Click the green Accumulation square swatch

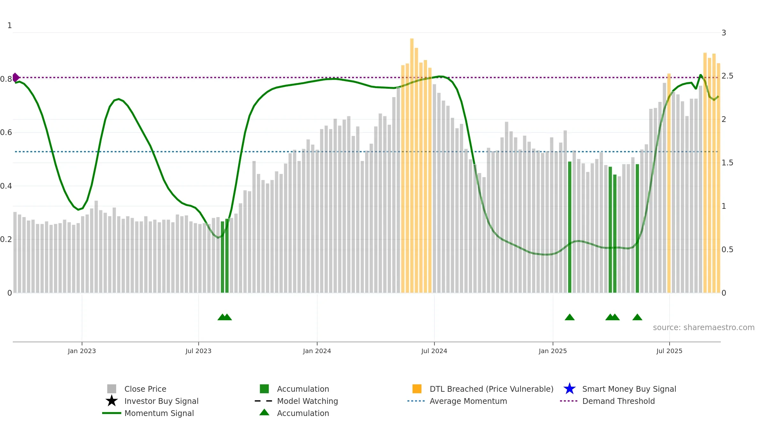pyautogui.click(x=264, y=389)
